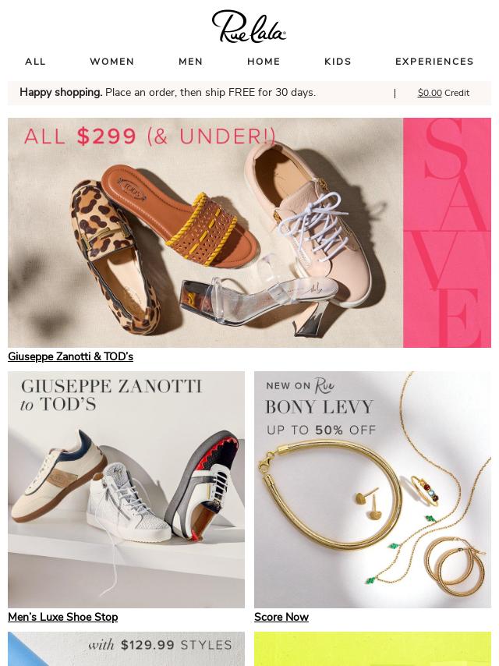Follow the Men's Luxe Shoe Stop link

coord(63,617)
